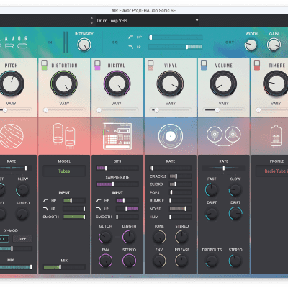Click the Vinyl Noise slider

(x=180, y=209)
